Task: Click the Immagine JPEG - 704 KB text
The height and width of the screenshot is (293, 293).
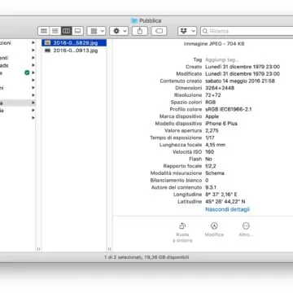Action: click(214, 44)
